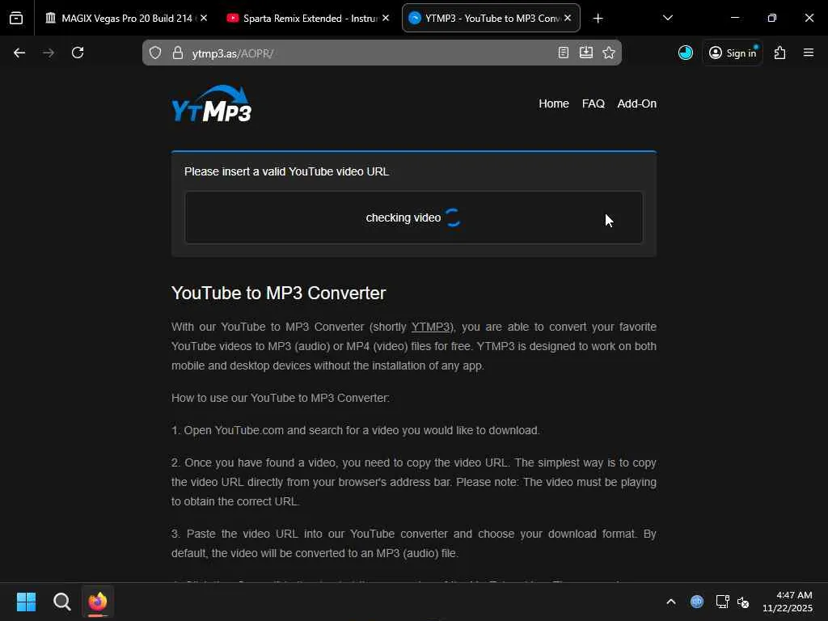Close the Sparta Remix Extended tab
This screenshot has height=621, width=828.
tap(386, 18)
